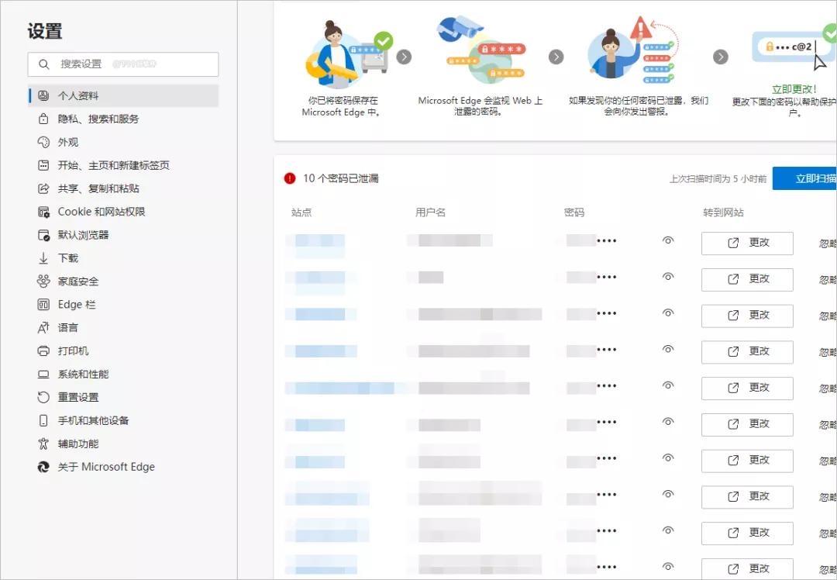Click the chevron next to the alert card
The image size is (837, 580).
tap(721, 56)
